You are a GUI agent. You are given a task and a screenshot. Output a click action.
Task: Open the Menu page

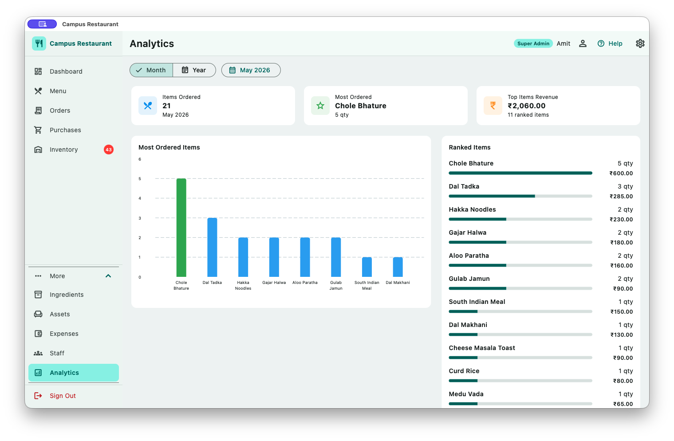click(x=74, y=91)
